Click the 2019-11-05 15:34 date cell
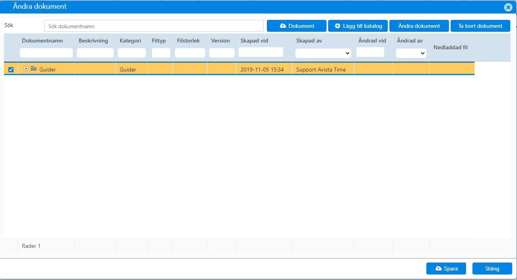Screen dimensions: 517x280 264,69
